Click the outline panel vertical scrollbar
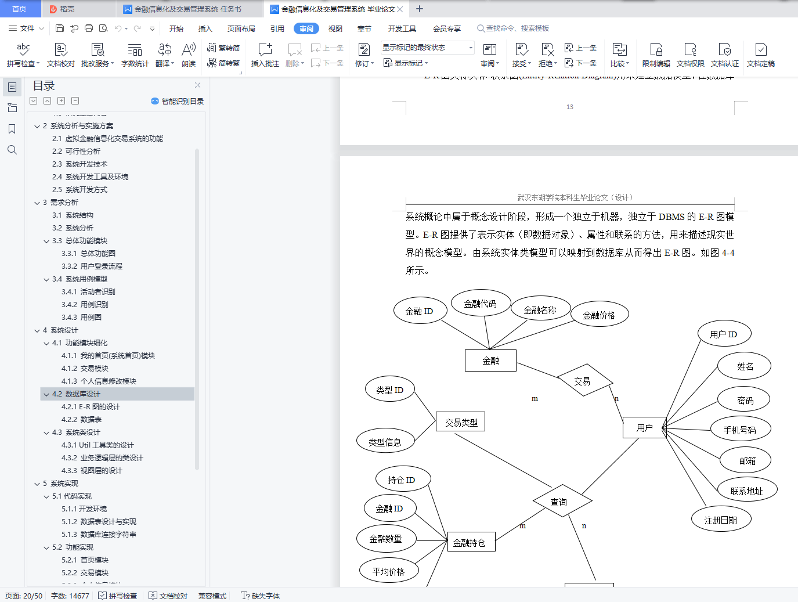This screenshot has height=602, width=798. click(x=197, y=309)
